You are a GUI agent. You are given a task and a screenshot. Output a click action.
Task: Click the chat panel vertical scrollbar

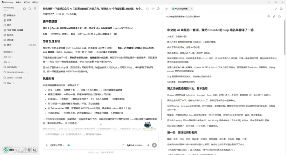[x=161, y=110]
